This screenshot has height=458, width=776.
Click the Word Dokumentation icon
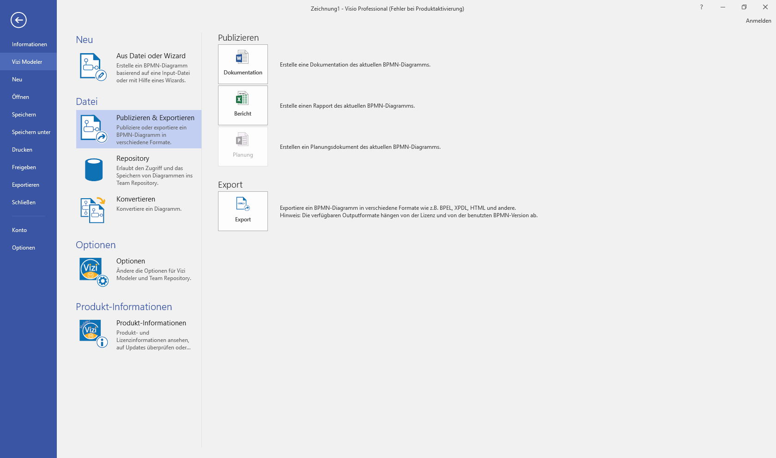(242, 57)
